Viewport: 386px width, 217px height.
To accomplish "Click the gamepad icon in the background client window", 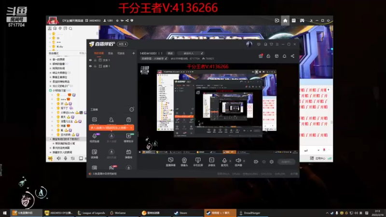I will coord(302,21).
